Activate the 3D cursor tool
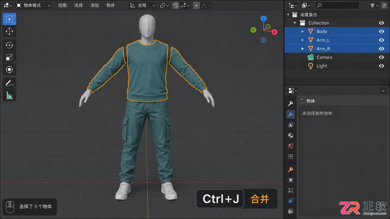The width and height of the screenshot is (390, 219). [9, 31]
